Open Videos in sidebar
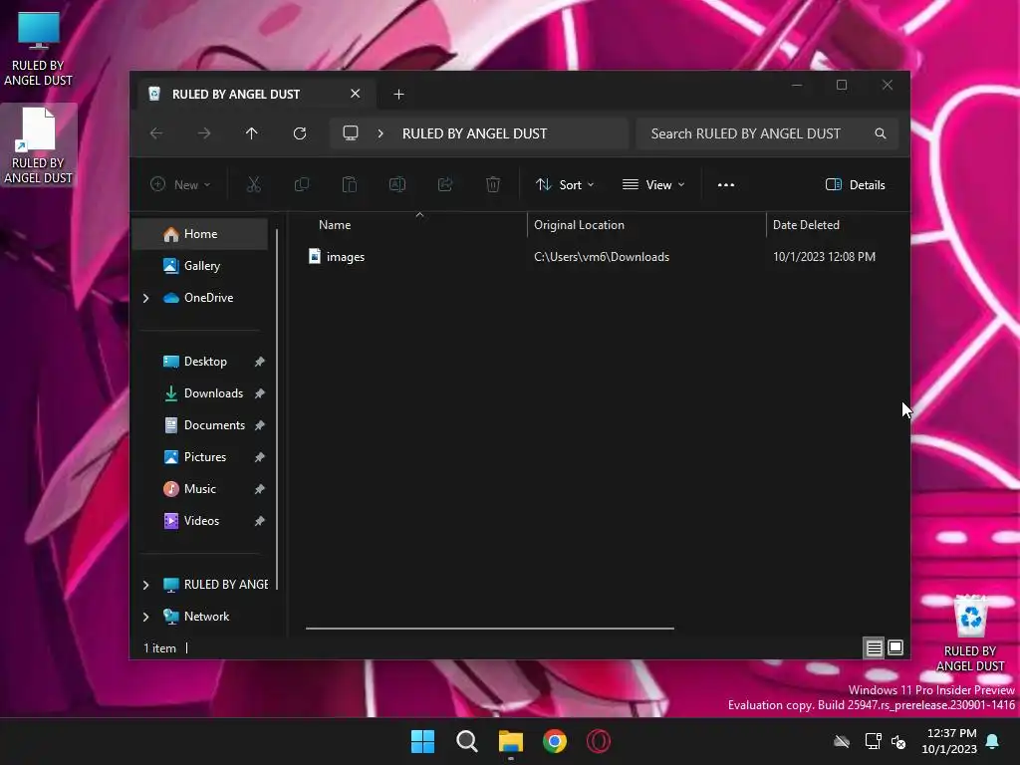Viewport: 1020px width, 765px height. (x=200, y=520)
